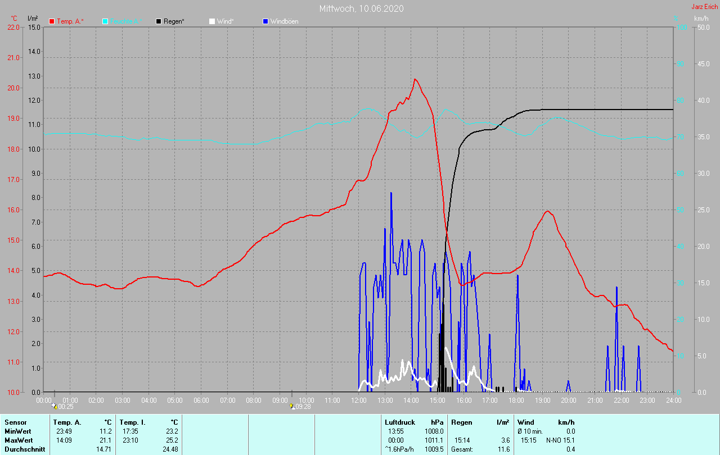
Task: Click the blue Windböen legend swatch
Action: click(265, 21)
